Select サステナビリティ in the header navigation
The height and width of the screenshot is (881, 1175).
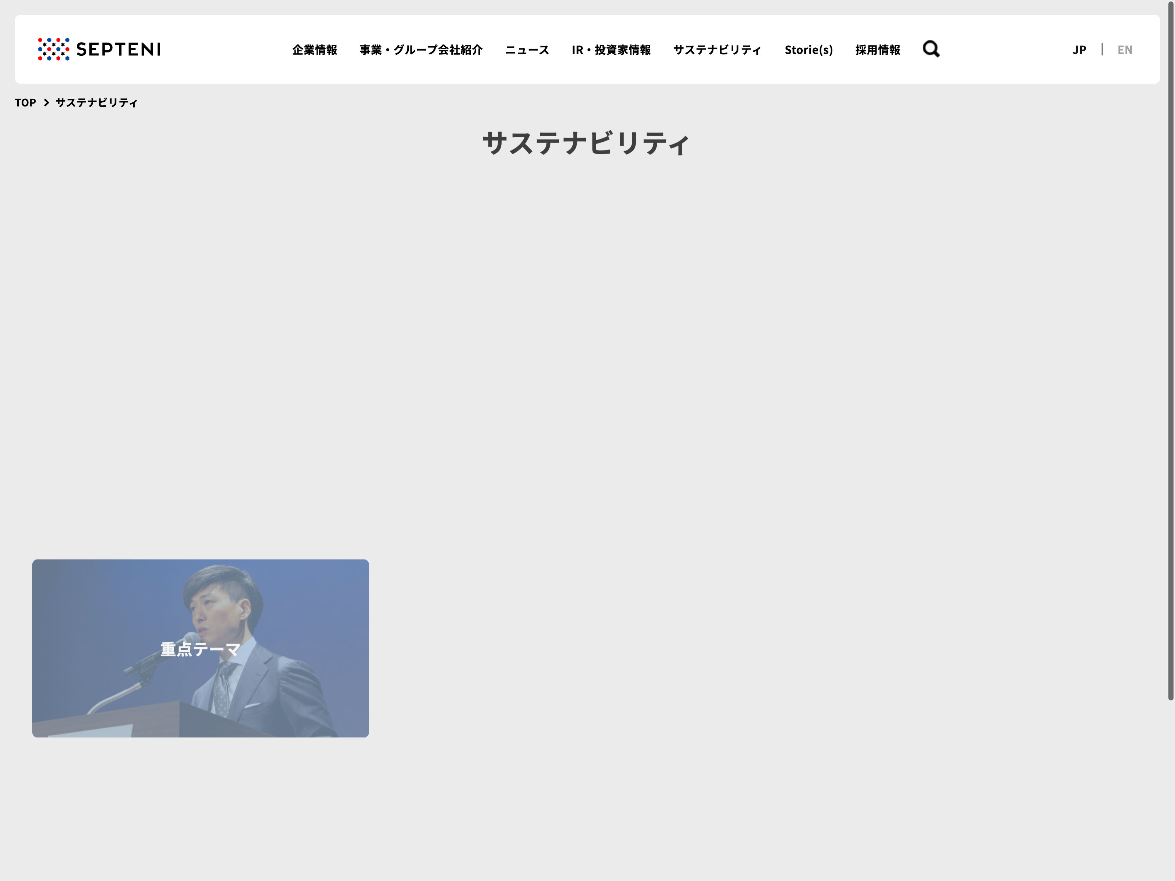pyautogui.click(x=717, y=50)
